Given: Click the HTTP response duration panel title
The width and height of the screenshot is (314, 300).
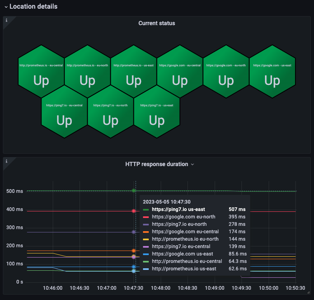Looking at the screenshot, I should (157, 164).
